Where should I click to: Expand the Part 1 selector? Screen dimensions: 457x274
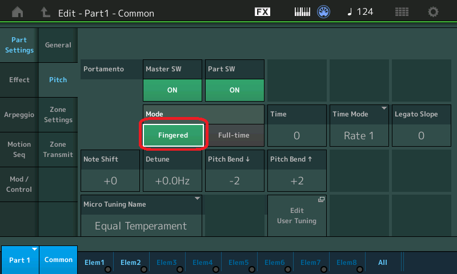(x=19, y=260)
